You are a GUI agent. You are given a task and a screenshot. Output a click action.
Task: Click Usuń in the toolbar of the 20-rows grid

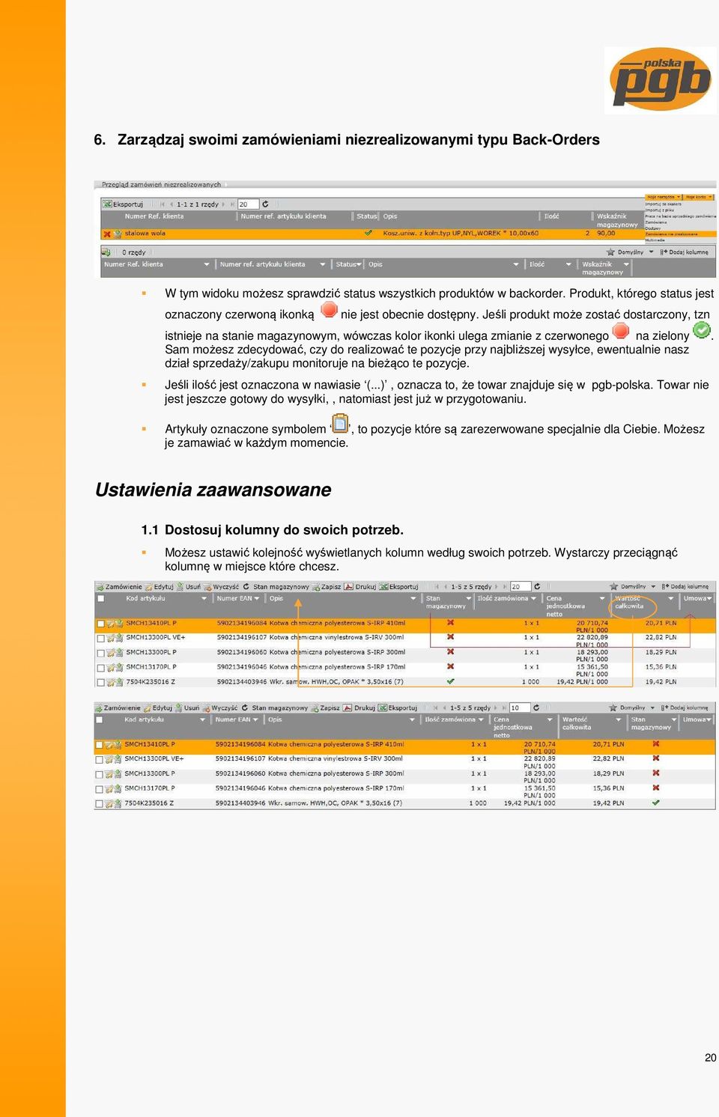click(x=188, y=587)
